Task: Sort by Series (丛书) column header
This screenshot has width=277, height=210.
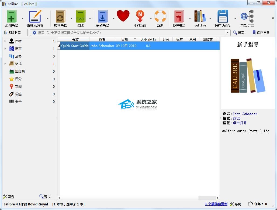Action: (x=193, y=39)
